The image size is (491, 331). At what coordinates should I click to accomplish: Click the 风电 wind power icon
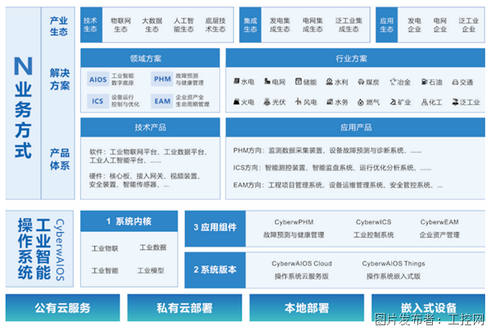coord(299,102)
